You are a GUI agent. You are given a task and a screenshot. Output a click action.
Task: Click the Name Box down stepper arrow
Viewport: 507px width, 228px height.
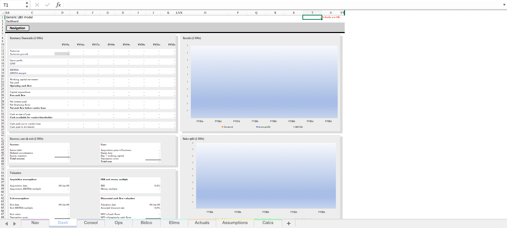coord(27,6)
